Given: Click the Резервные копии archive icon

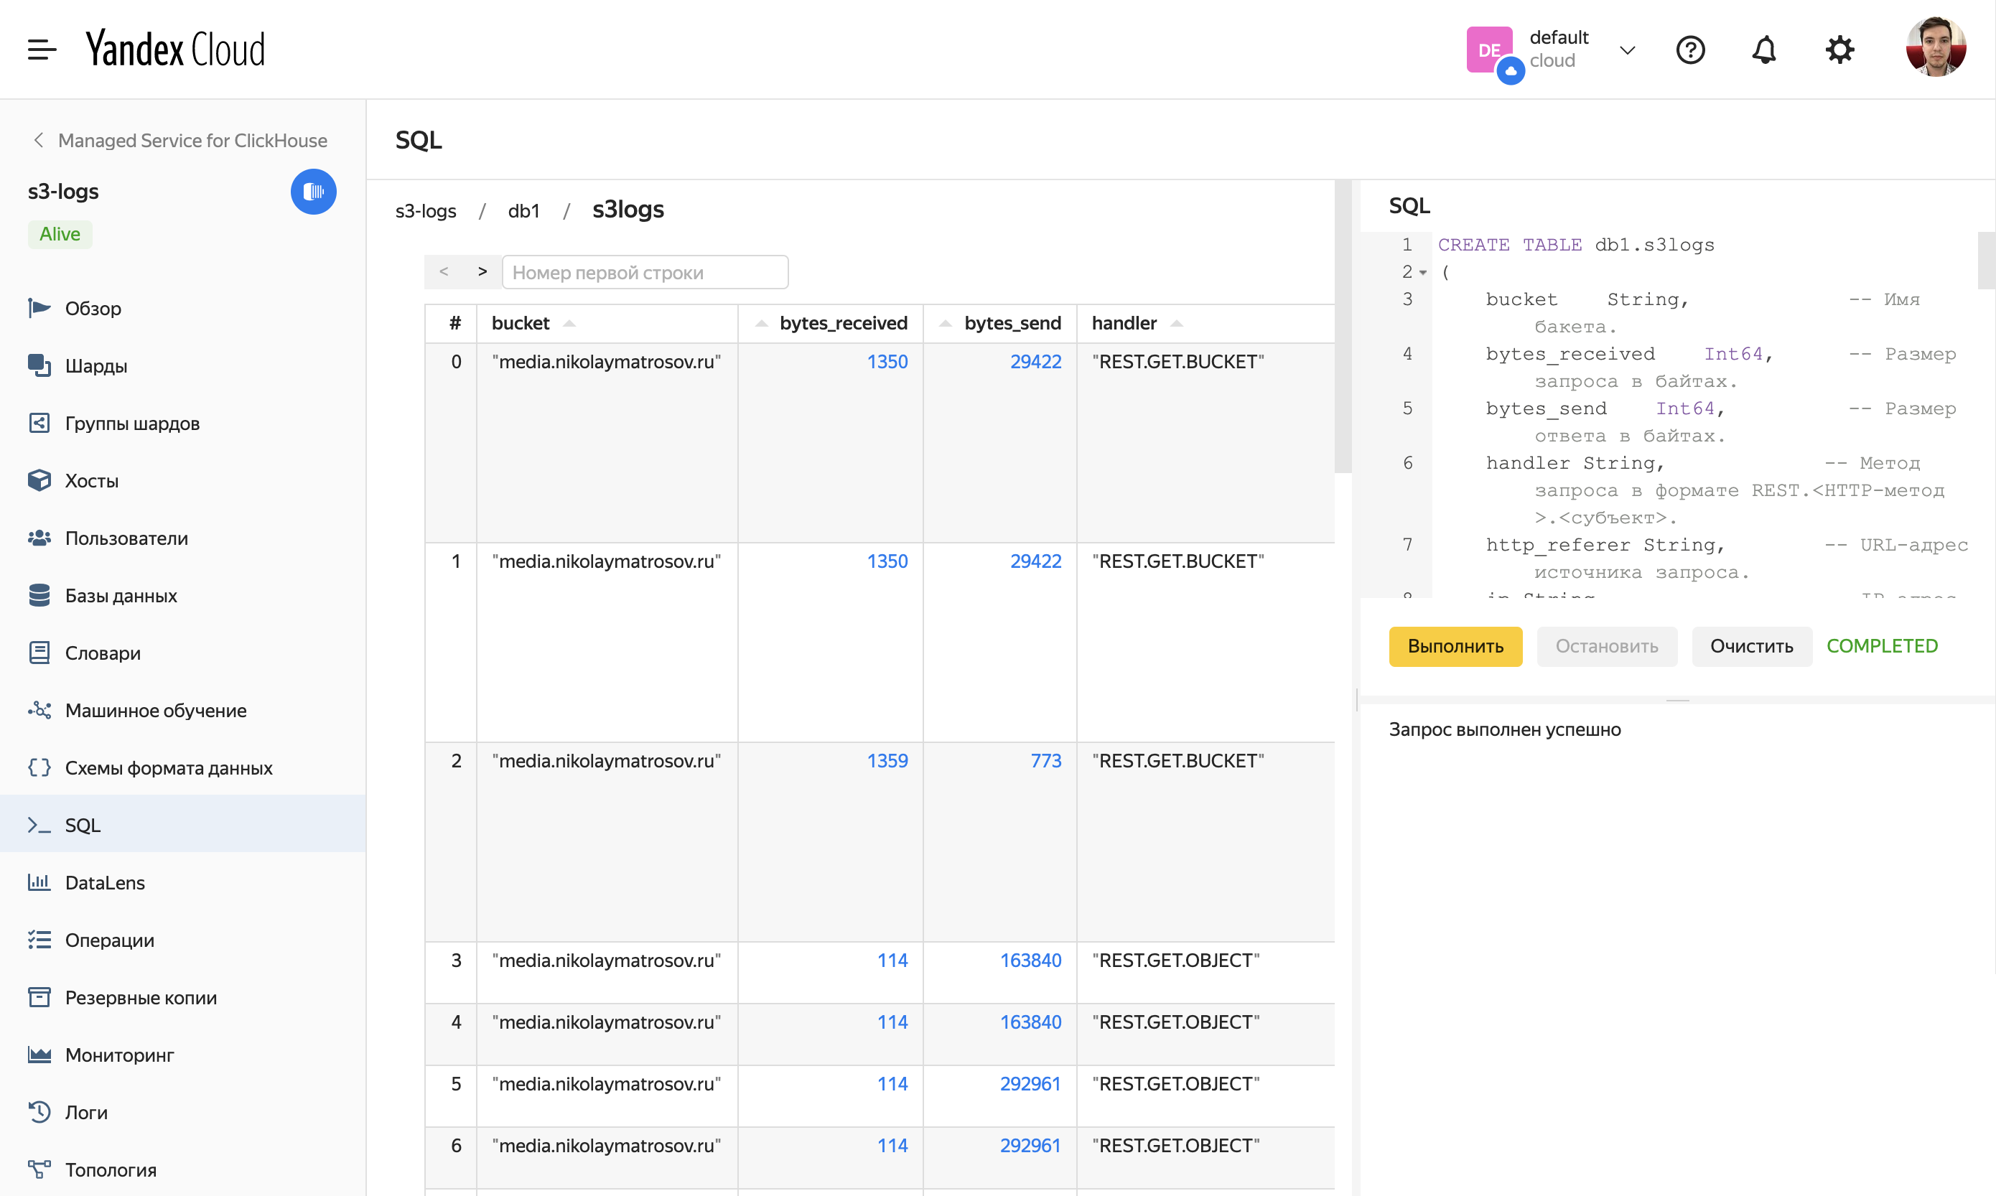Looking at the screenshot, I should point(39,997).
